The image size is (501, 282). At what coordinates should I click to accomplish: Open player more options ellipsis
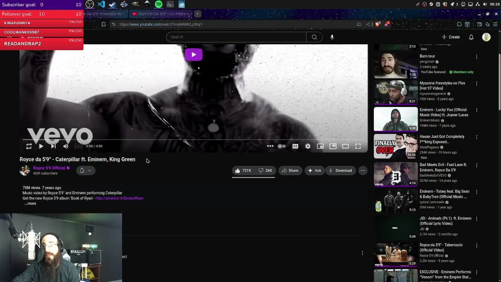pyautogui.click(x=270, y=146)
